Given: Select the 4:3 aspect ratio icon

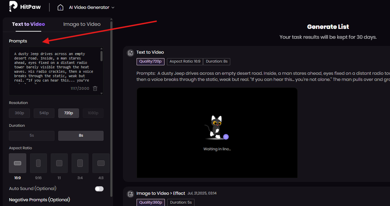Looking at the screenshot, I should pyautogui.click(x=101, y=163).
